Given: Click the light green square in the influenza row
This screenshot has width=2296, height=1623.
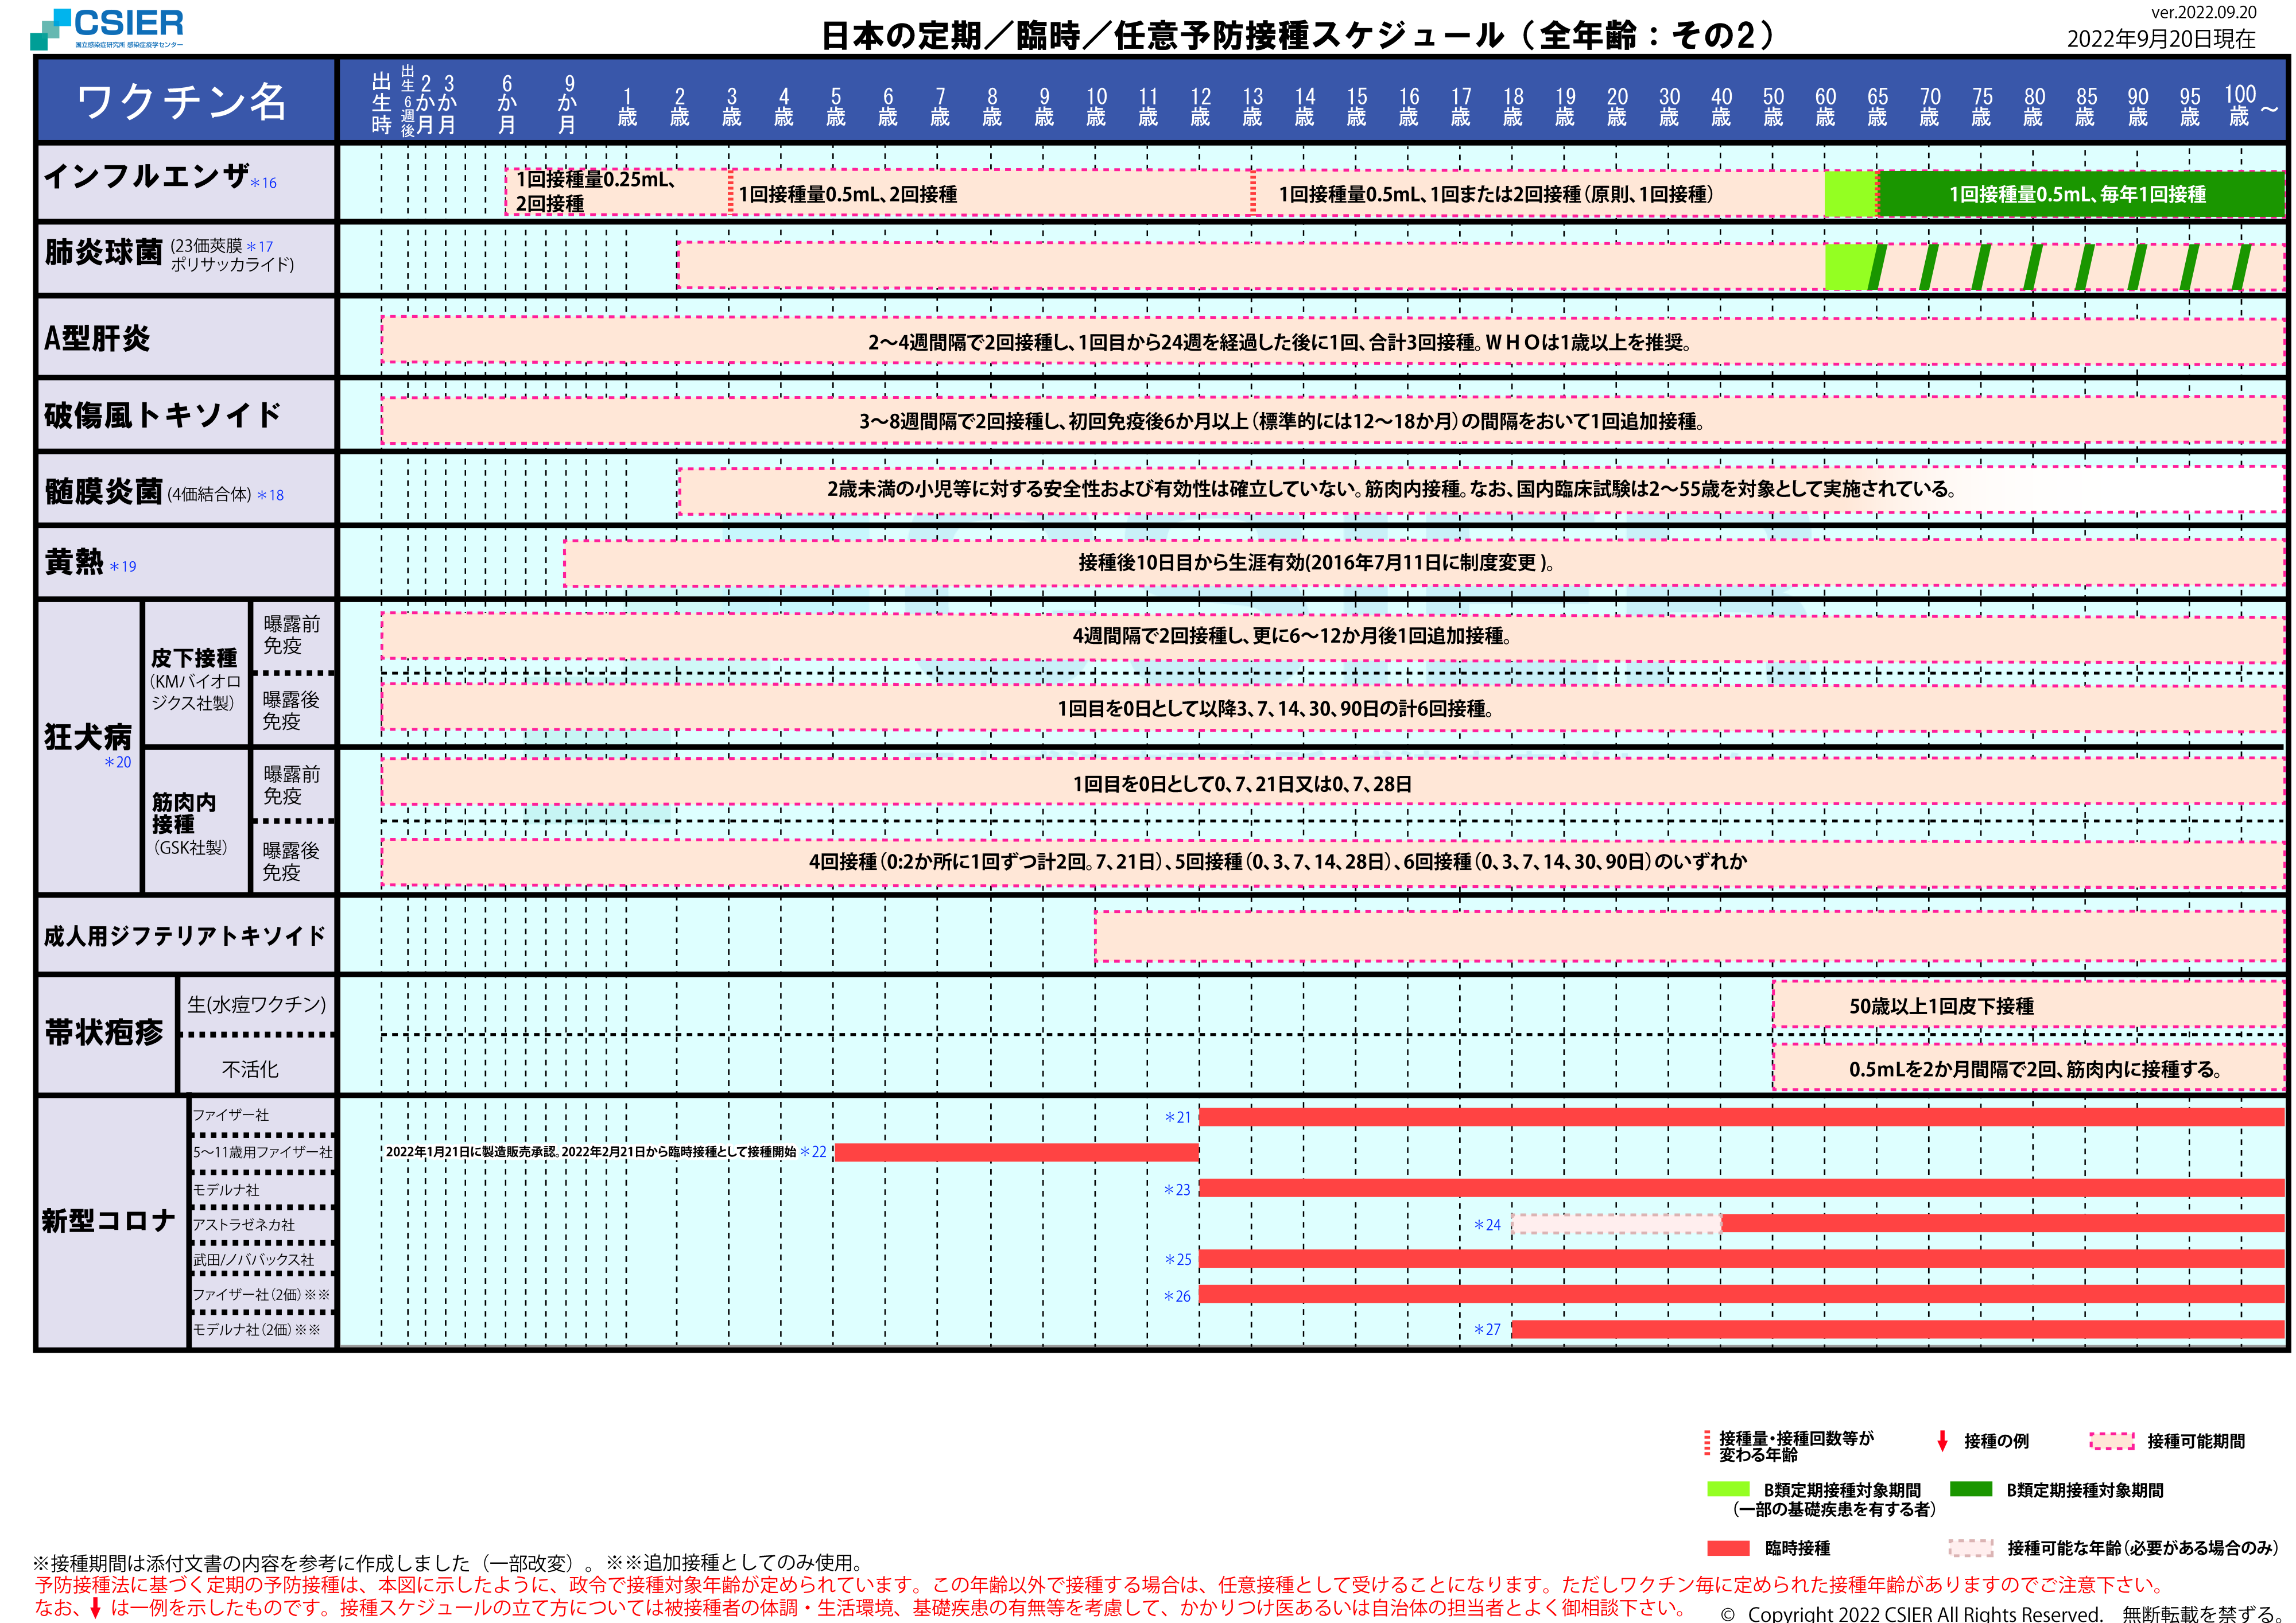Looking at the screenshot, I should (x=1849, y=194).
